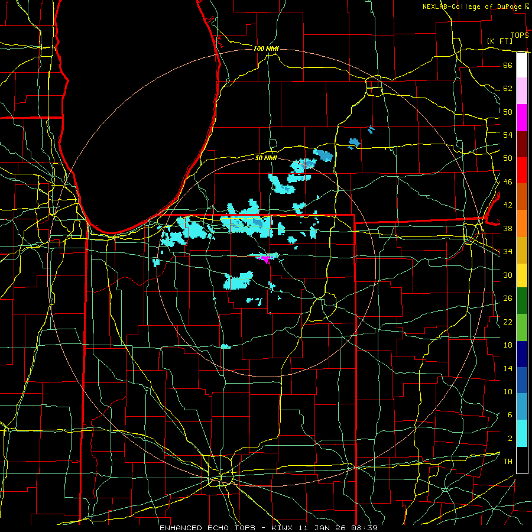
Task: Click the 100 NMI range ring label
Action: click(266, 48)
